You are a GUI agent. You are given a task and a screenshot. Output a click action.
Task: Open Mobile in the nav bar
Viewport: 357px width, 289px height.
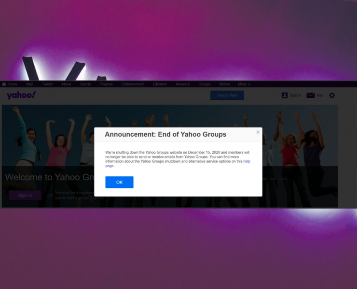click(224, 84)
